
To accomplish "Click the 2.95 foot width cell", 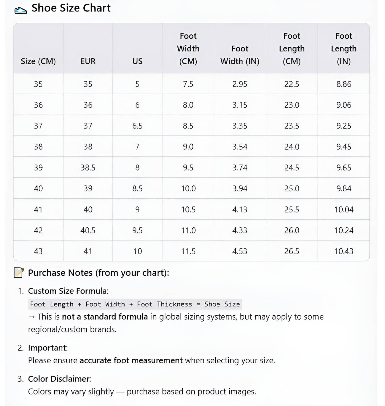I will pos(240,84).
